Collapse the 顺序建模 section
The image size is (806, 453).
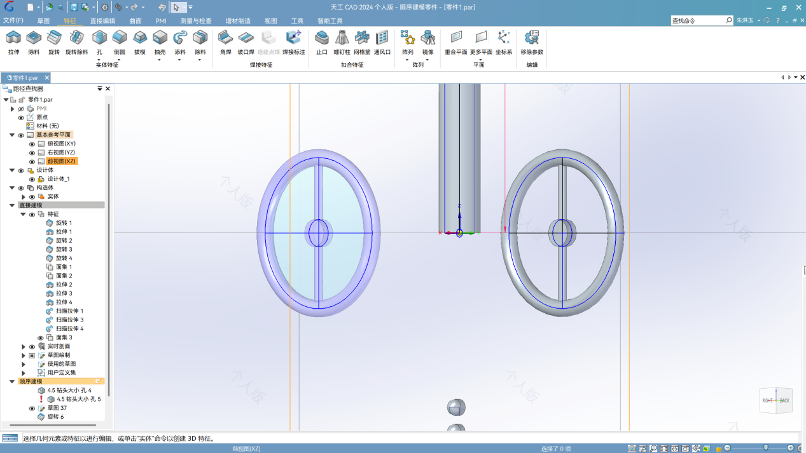click(x=12, y=382)
